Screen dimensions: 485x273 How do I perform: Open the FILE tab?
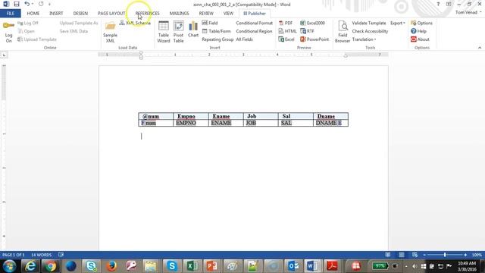tap(11, 14)
